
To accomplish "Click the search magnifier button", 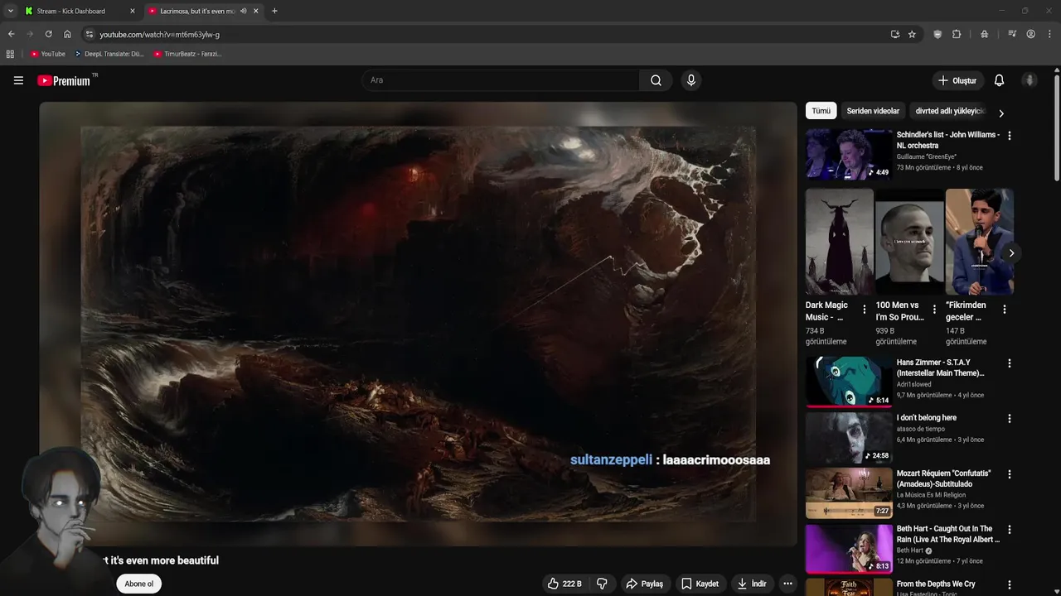I will coord(656,80).
